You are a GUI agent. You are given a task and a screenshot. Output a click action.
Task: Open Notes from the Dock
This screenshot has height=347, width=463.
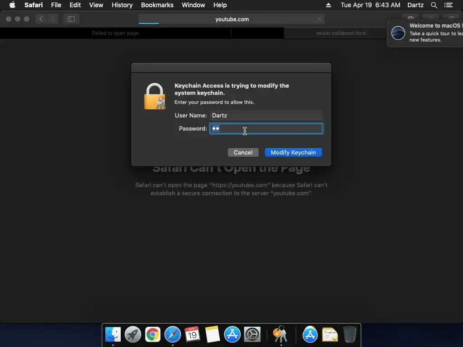(213, 335)
